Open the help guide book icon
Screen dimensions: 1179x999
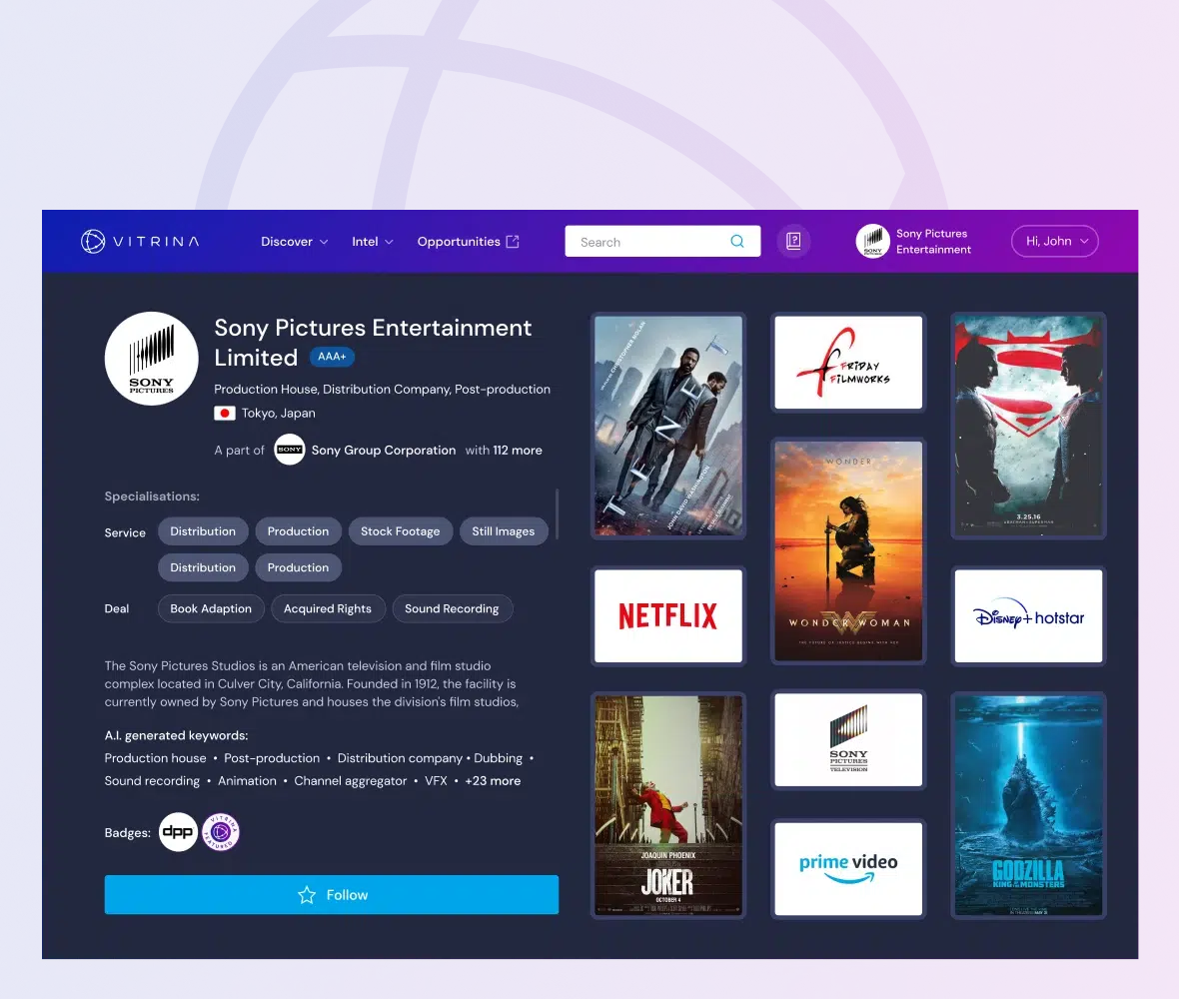(x=793, y=242)
